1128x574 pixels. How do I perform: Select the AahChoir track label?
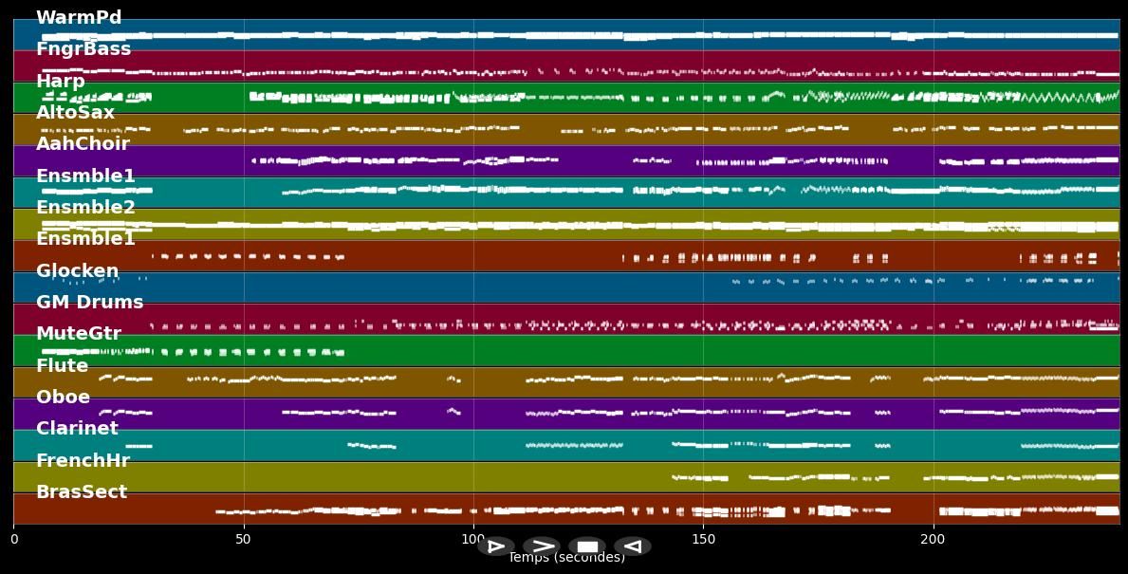coord(83,144)
